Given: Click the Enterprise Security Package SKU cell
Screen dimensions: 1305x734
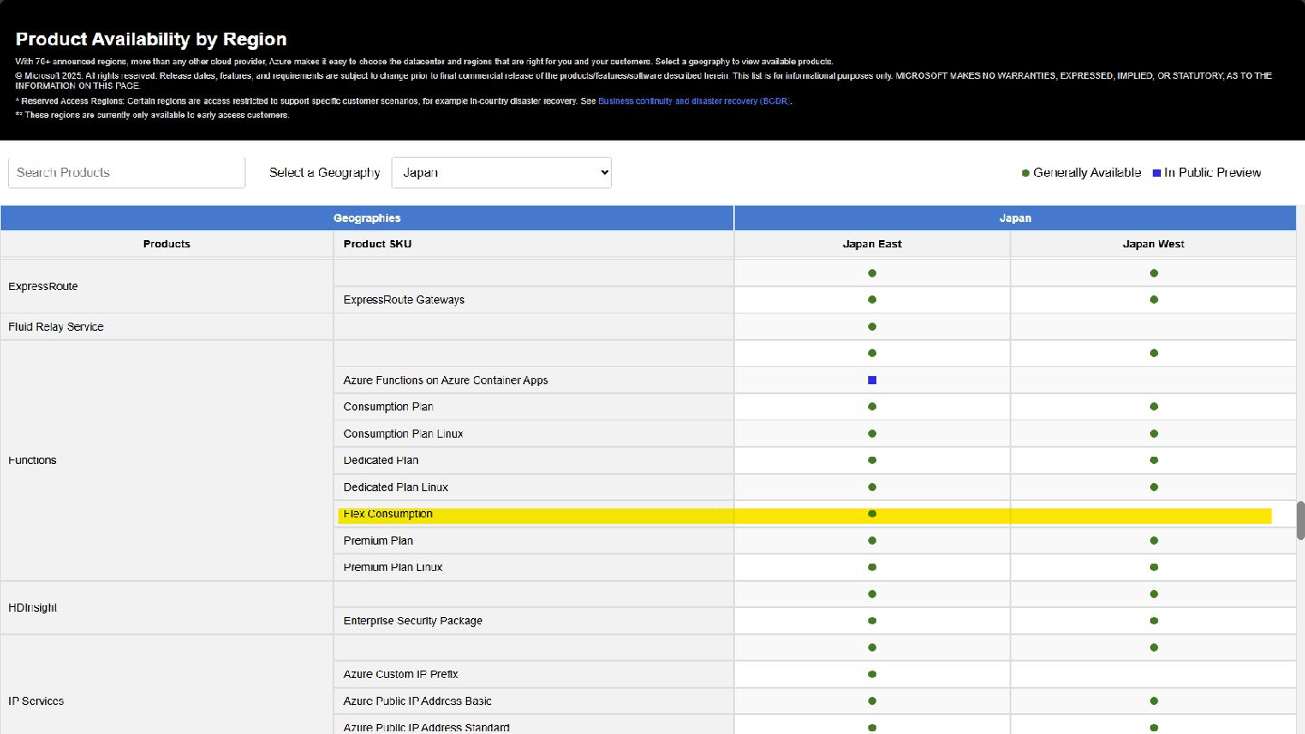Looking at the screenshot, I should coord(534,621).
